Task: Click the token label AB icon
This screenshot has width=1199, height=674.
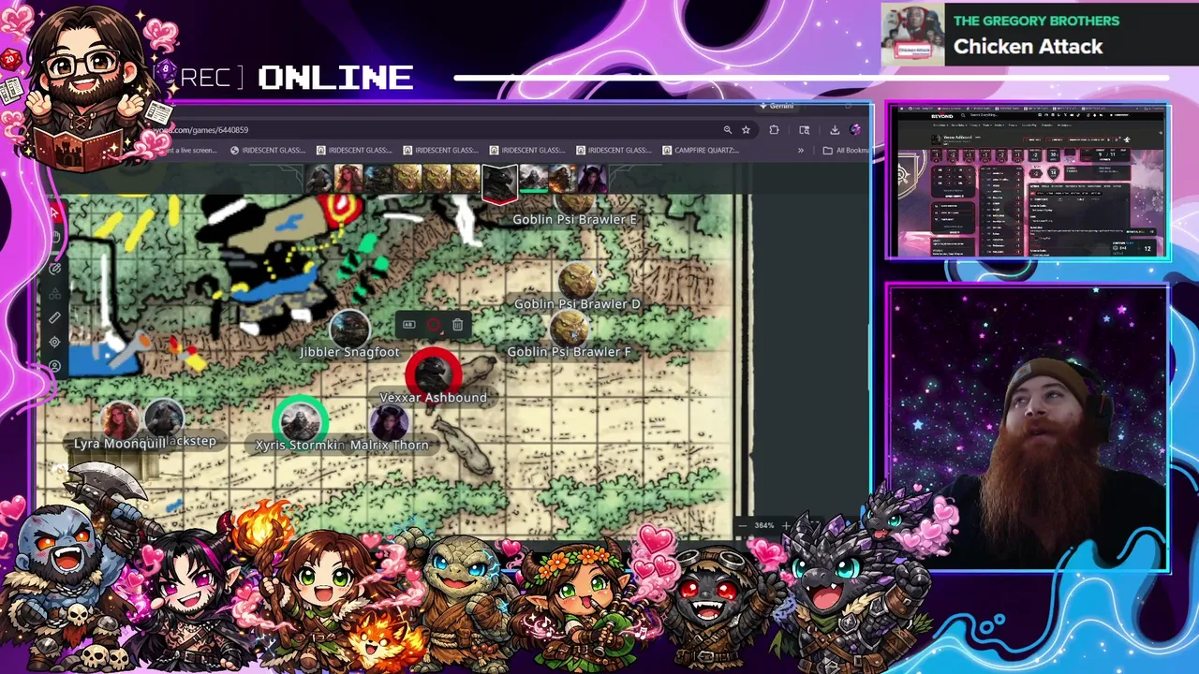Action: (408, 325)
